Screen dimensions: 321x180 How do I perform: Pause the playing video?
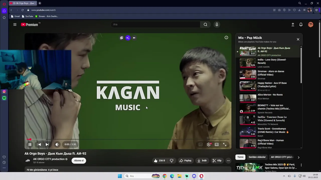tap(30, 144)
